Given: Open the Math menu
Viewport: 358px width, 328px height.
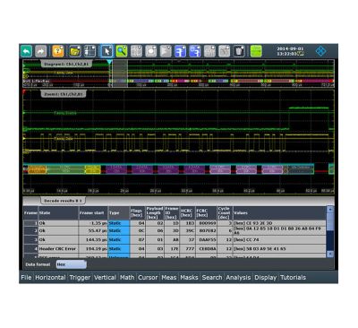Looking at the screenshot, I should [x=127, y=278].
